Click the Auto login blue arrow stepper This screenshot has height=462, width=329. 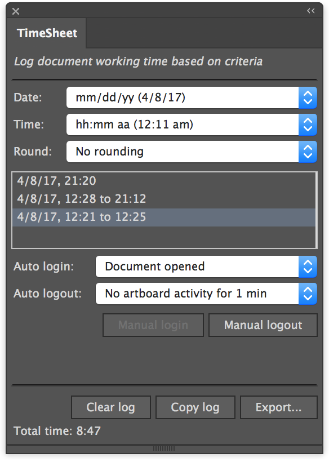click(x=308, y=266)
